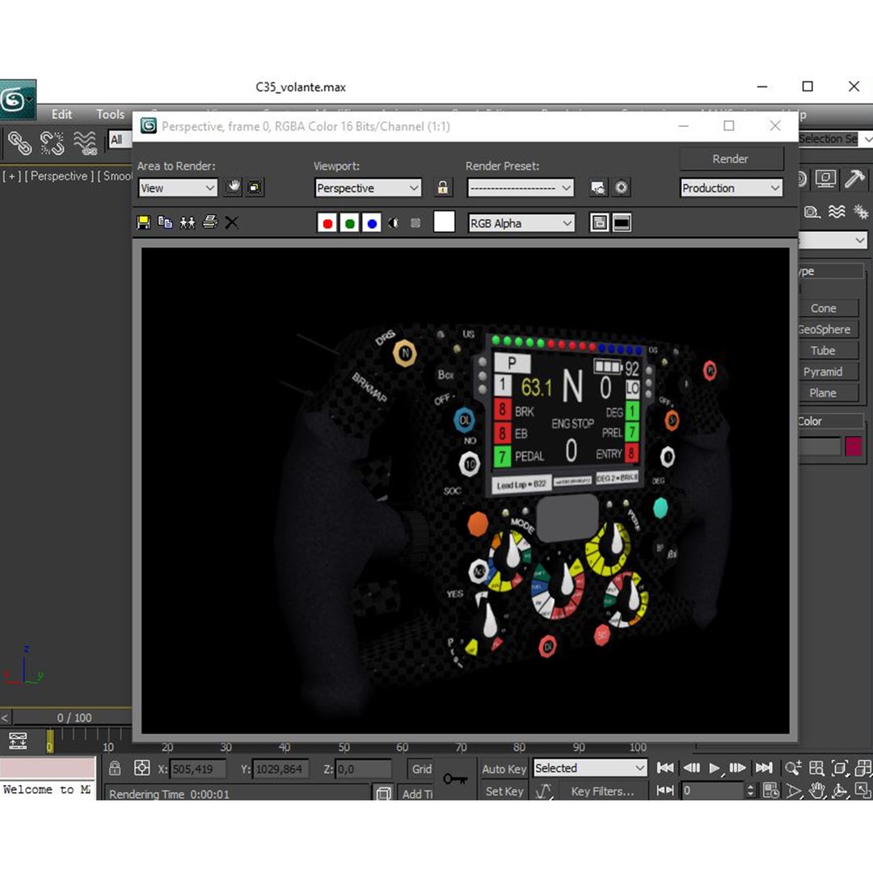Toggle Auto Key mode

coord(504,769)
